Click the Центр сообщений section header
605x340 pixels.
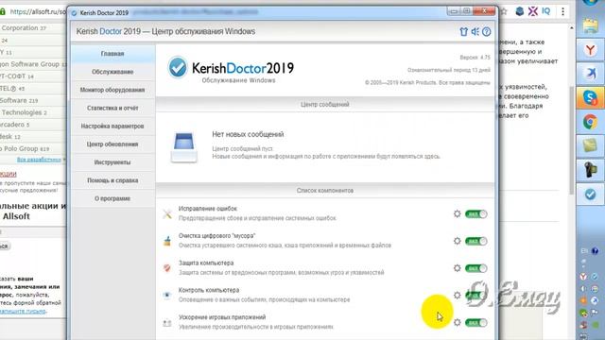click(x=325, y=104)
